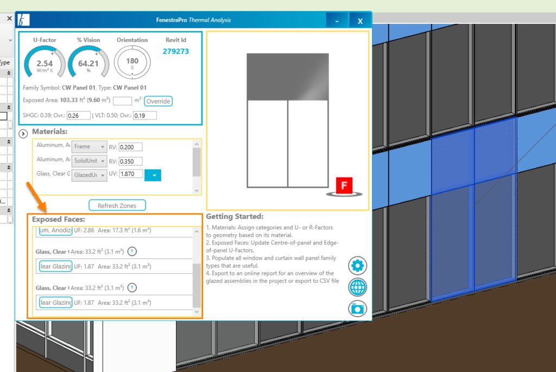Screen dimensions: 556x372
Task: Click the Revit Id 279273 link
Action: point(176,52)
